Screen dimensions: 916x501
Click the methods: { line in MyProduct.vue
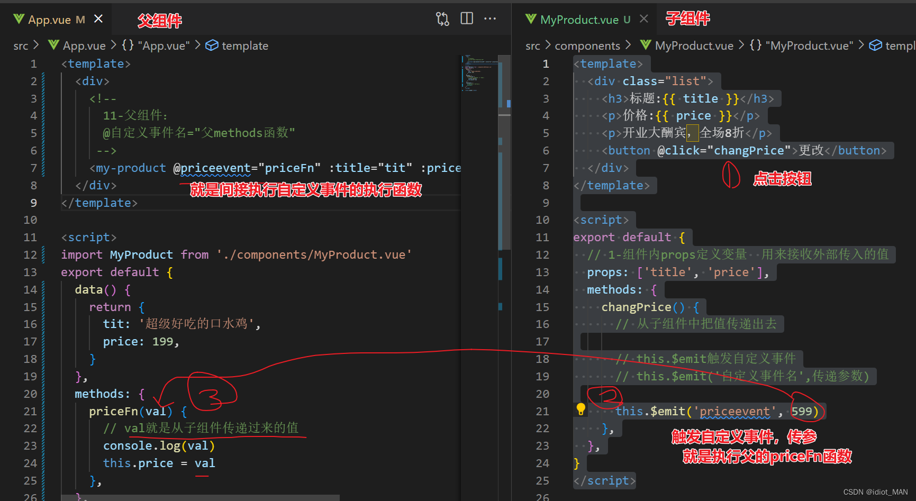[x=622, y=290]
